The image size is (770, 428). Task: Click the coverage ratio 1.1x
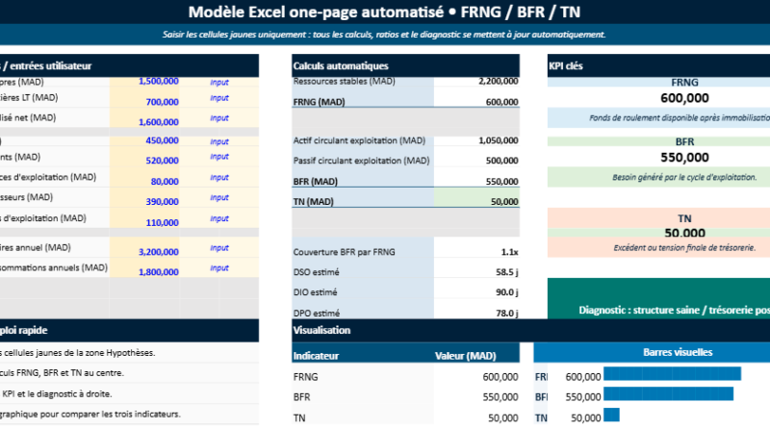476,248
